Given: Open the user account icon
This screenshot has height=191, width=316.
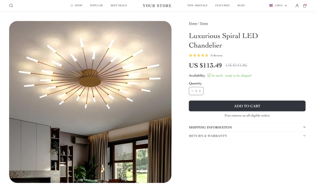Looking at the screenshot, I should click(297, 6).
